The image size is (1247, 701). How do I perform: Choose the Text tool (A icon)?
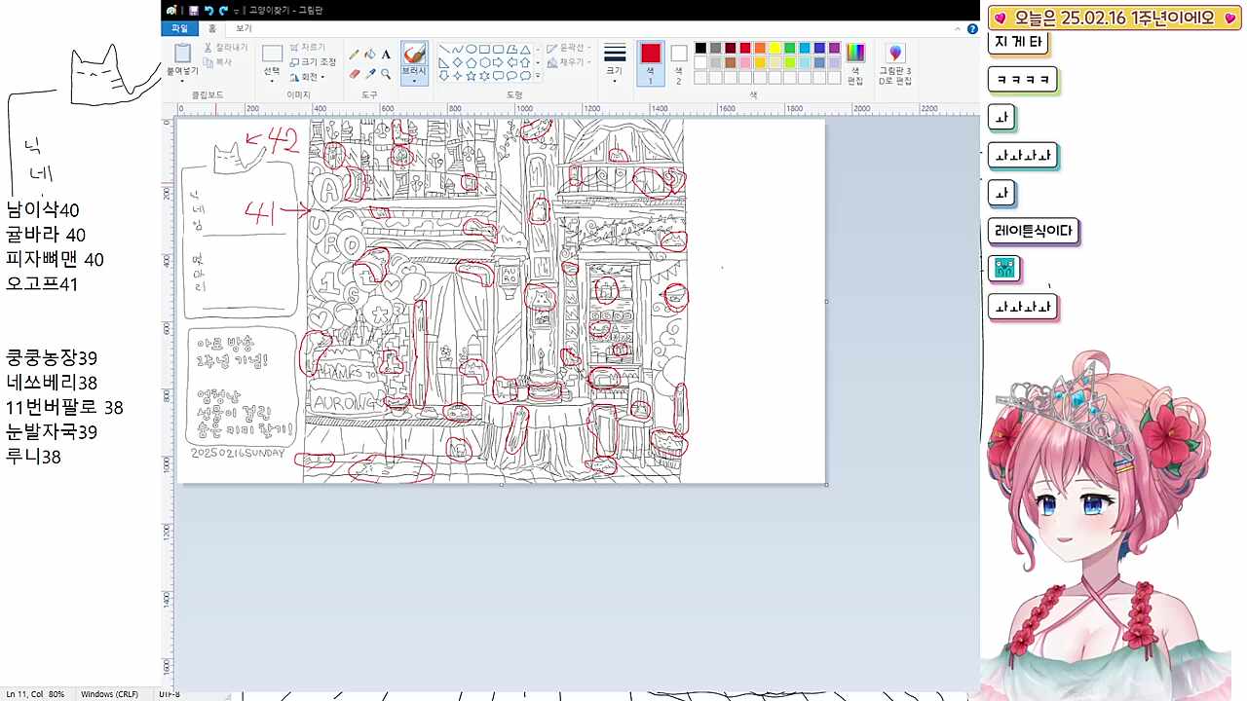pyautogui.click(x=386, y=55)
